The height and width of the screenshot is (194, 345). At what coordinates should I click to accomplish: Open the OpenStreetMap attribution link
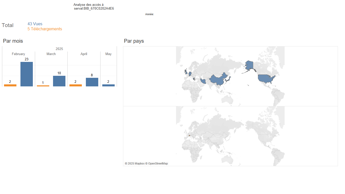(156, 164)
